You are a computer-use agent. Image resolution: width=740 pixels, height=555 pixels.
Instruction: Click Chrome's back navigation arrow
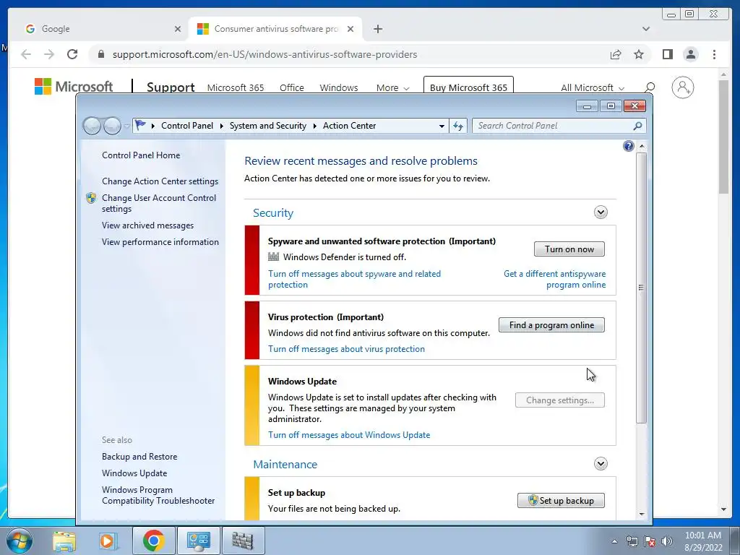coord(26,54)
